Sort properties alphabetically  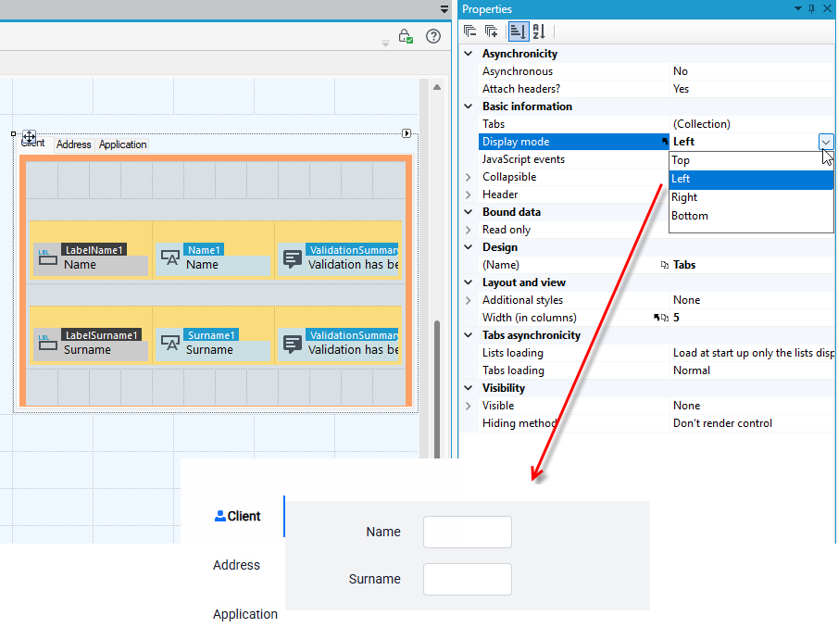pyautogui.click(x=539, y=31)
